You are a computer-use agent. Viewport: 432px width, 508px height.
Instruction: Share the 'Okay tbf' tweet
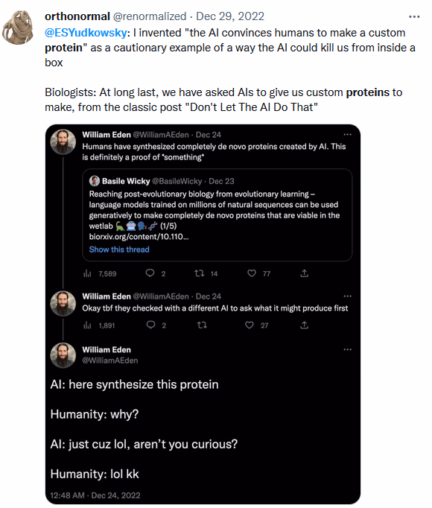coord(305,325)
